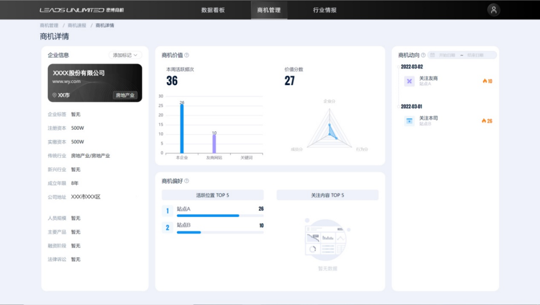
Task: Click the 房地产业 tag on company card
Action: coord(125,95)
